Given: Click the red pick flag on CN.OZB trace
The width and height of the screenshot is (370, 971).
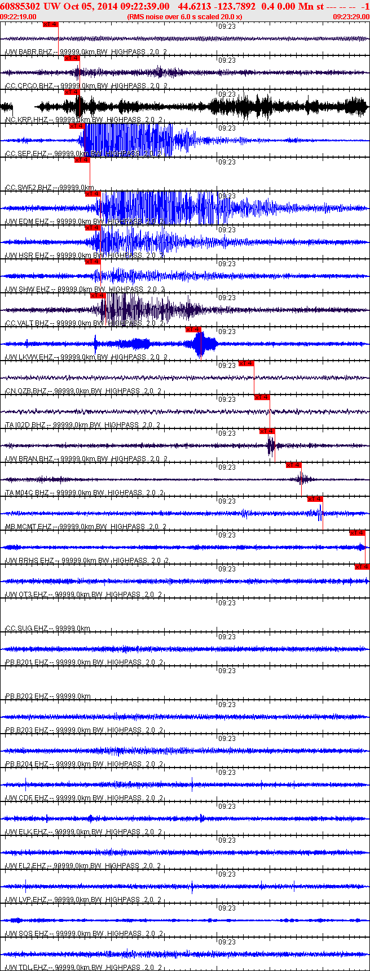Looking at the screenshot, I should click(246, 363).
